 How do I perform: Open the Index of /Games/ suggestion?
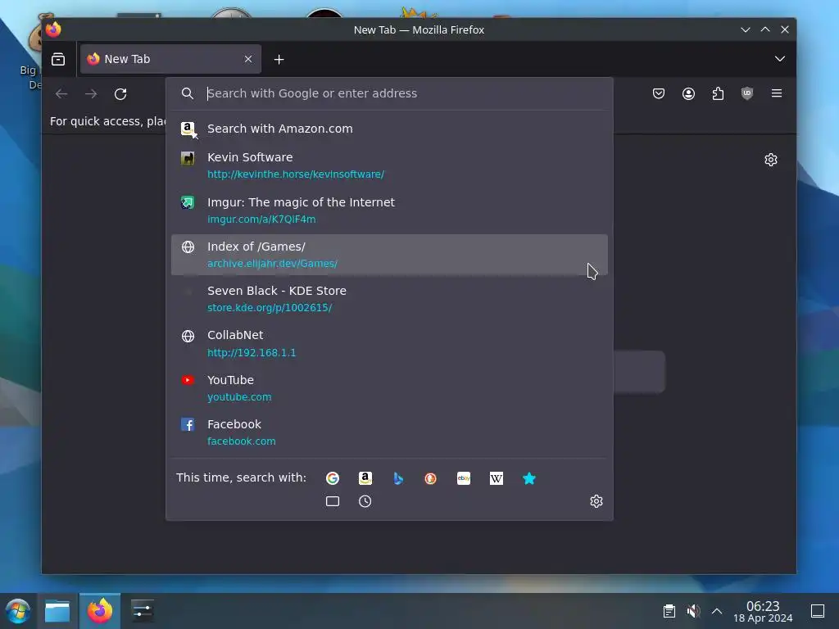(x=389, y=255)
